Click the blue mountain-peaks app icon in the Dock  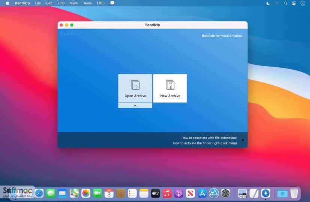coord(214,193)
